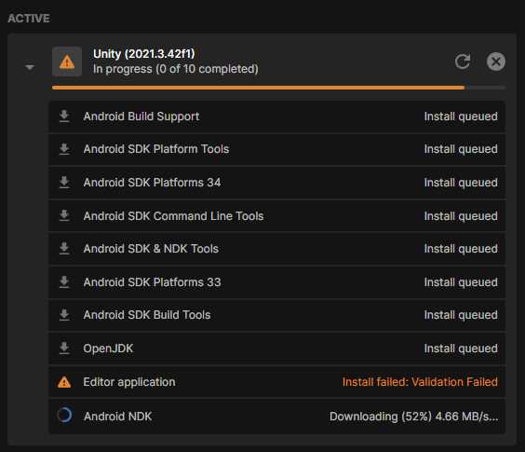Select the 'Android SDK & NDK Tools' label

tap(151, 249)
